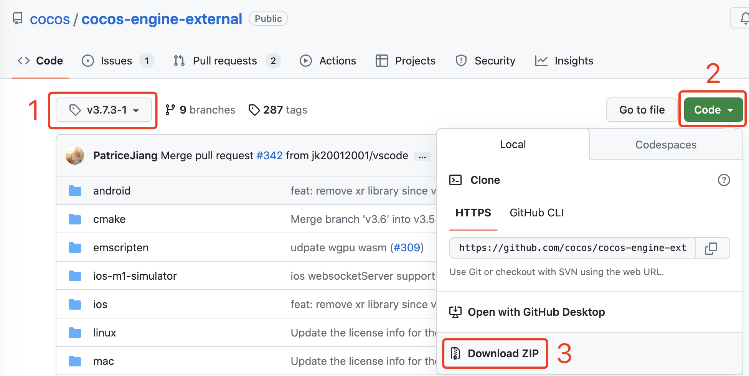Select the HTTPS clone option
The width and height of the screenshot is (749, 376).
coord(473,213)
